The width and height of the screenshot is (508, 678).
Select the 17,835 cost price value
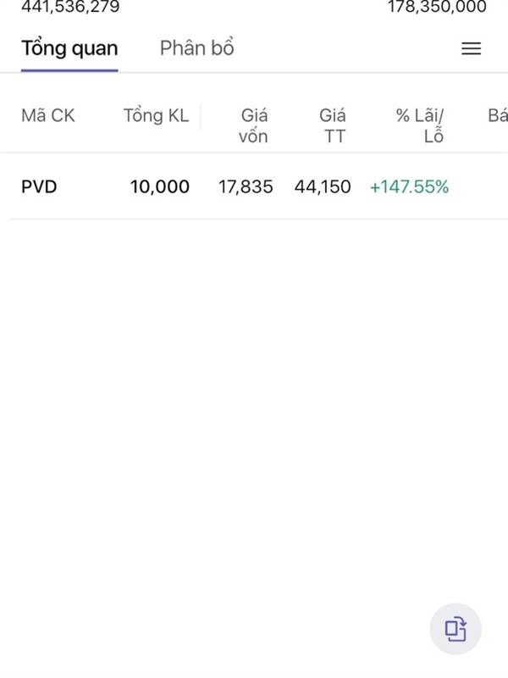tap(246, 186)
